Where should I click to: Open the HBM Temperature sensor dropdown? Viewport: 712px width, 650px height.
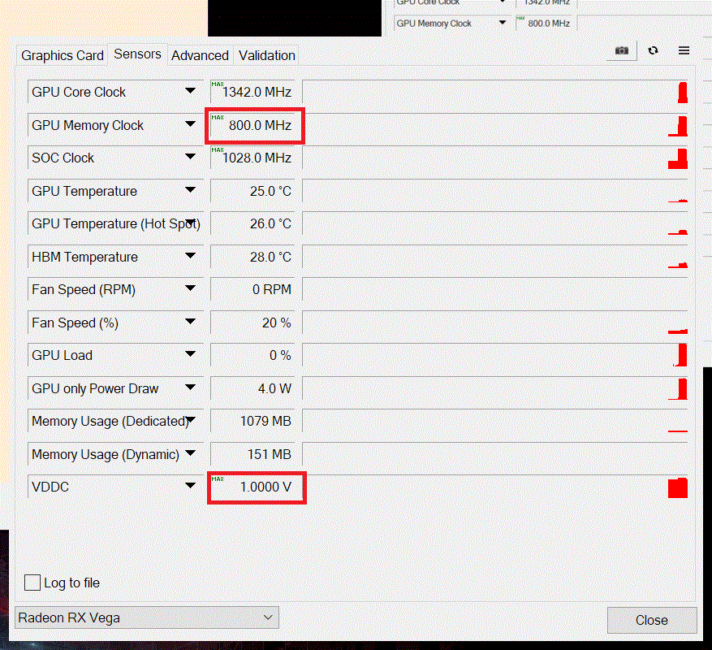[190, 256]
